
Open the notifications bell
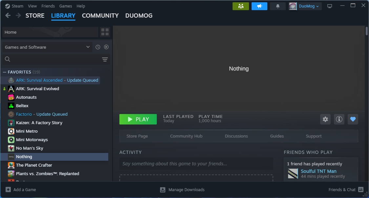point(278,6)
